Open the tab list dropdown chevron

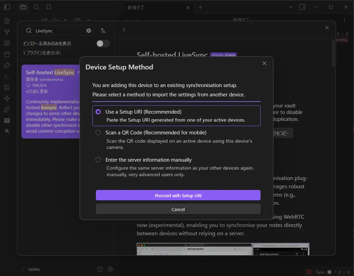click(x=291, y=7)
